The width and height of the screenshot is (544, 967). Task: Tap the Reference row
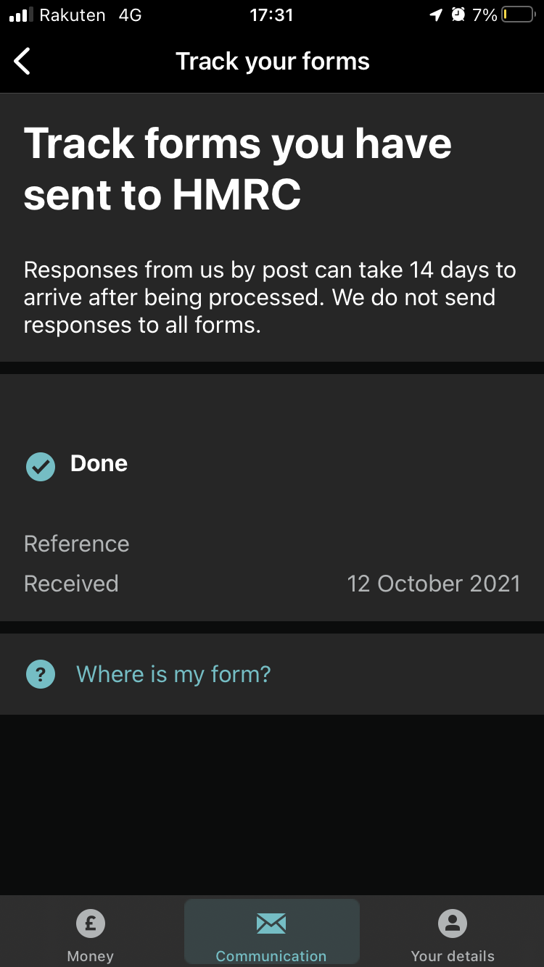coord(272,544)
